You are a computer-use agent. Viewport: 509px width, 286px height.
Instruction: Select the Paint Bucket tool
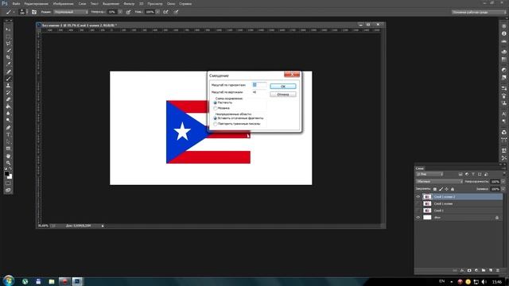pyautogui.click(x=9, y=106)
